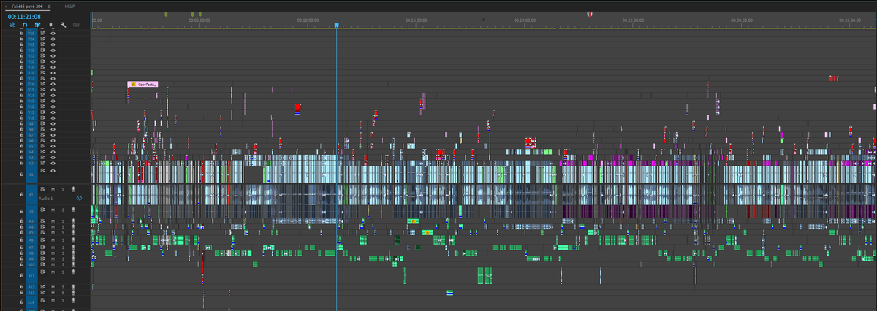The image size is (877, 311).
Task: Target video track V1 label
Action: [x=31, y=174]
